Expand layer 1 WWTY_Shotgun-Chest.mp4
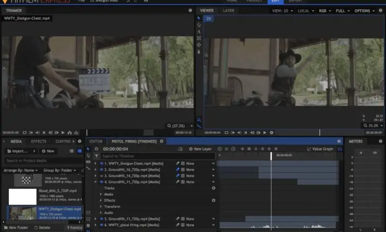386x232 pixels. point(96,163)
